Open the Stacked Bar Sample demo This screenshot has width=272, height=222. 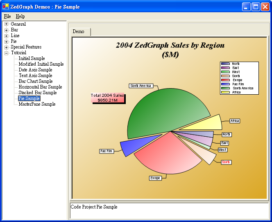pyautogui.click(x=38, y=92)
